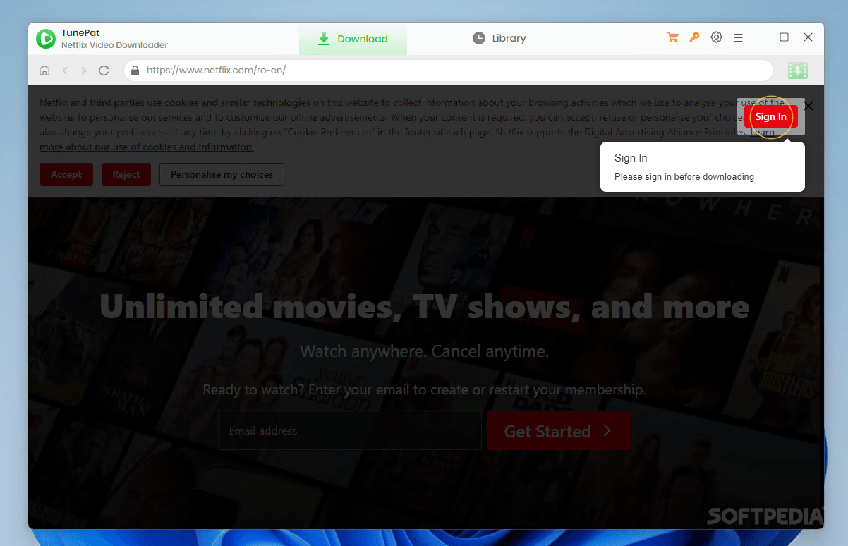Open the Download tab
Image resolution: width=848 pixels, height=546 pixels.
tap(353, 39)
